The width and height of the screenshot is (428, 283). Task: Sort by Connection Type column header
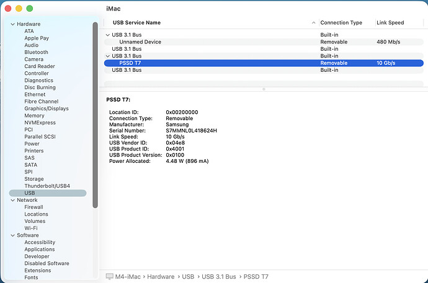341,23
